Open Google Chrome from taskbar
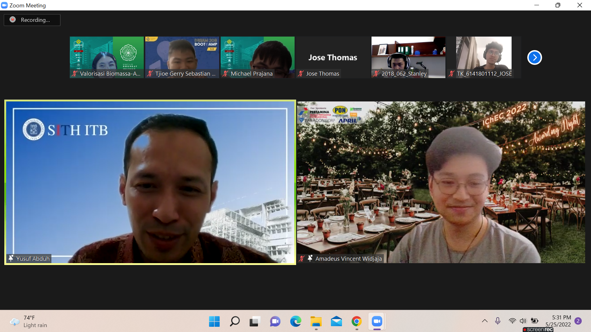This screenshot has width=591, height=332. (356, 322)
